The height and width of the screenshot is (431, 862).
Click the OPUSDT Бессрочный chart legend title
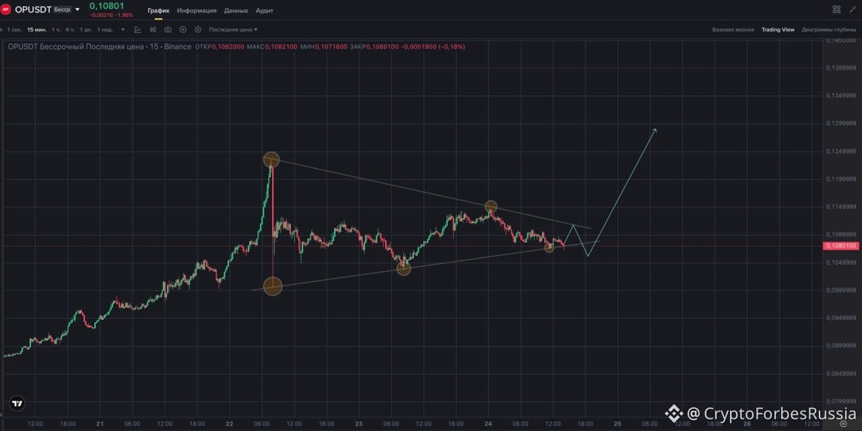tap(99, 46)
